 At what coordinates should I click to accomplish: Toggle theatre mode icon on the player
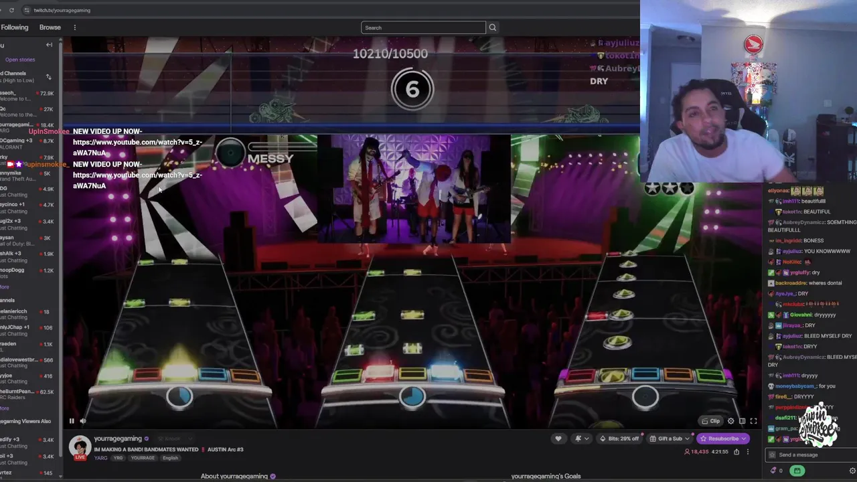(x=742, y=421)
